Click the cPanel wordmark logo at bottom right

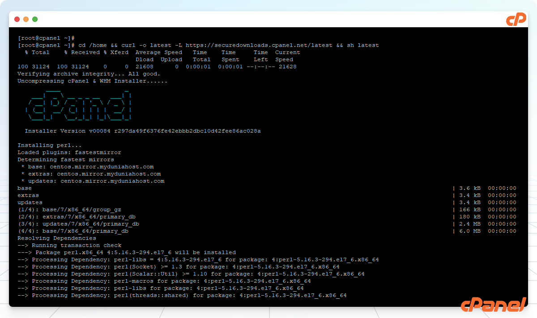coord(493,305)
